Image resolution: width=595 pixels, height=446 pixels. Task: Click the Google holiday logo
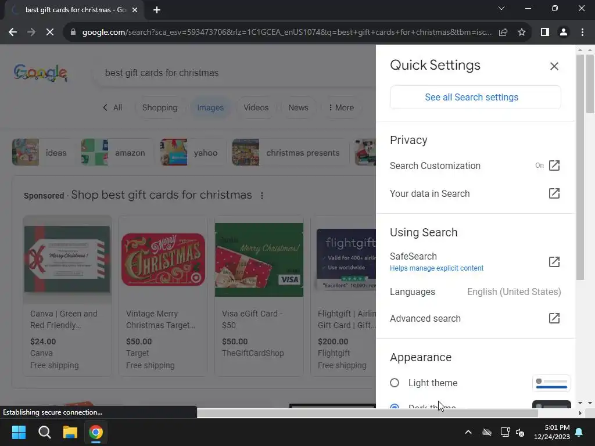tap(41, 73)
